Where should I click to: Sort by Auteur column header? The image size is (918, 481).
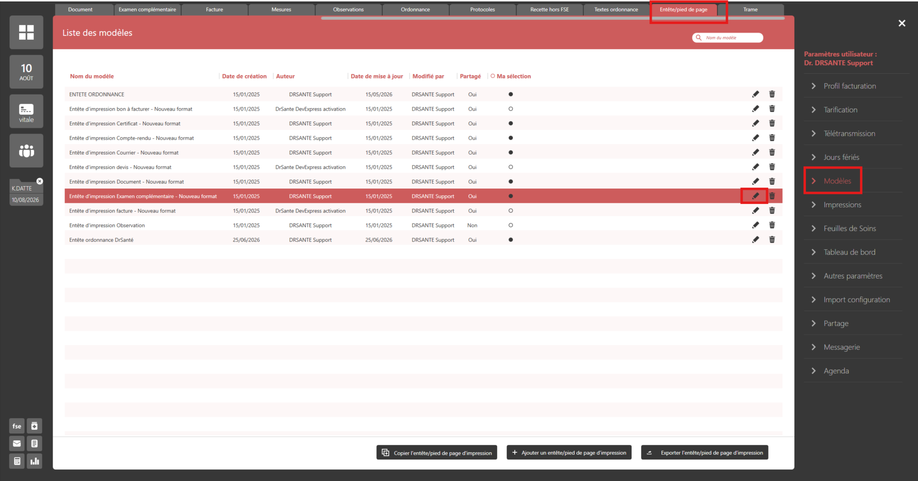285,76
